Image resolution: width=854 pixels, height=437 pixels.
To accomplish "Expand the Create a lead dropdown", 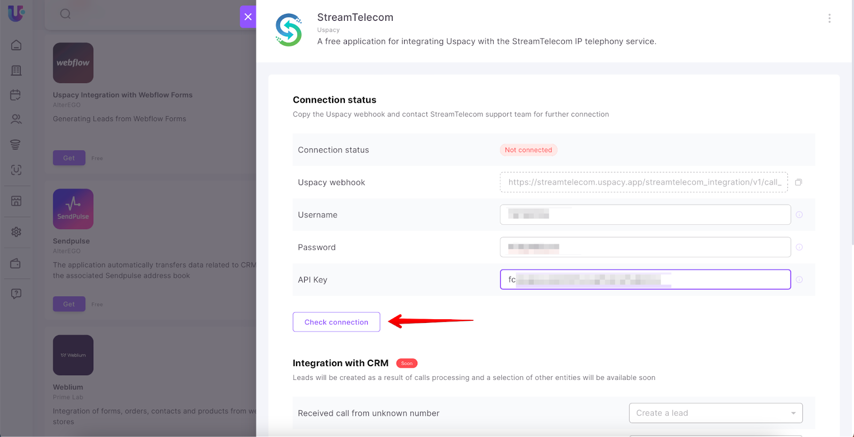I will 716,413.
